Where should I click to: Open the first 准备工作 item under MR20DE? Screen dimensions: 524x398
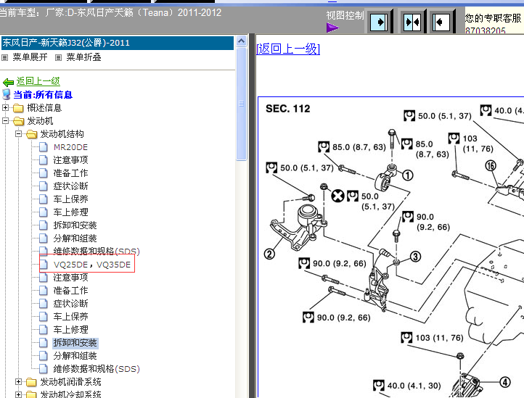[70, 173]
